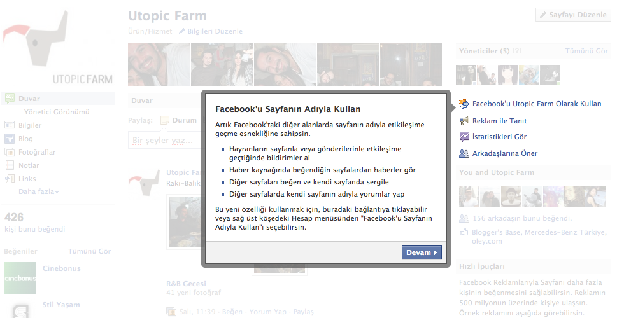Viewport: 624px width, 318px height.
Task: Select Duvar in the left sidebar
Action: pos(29,99)
